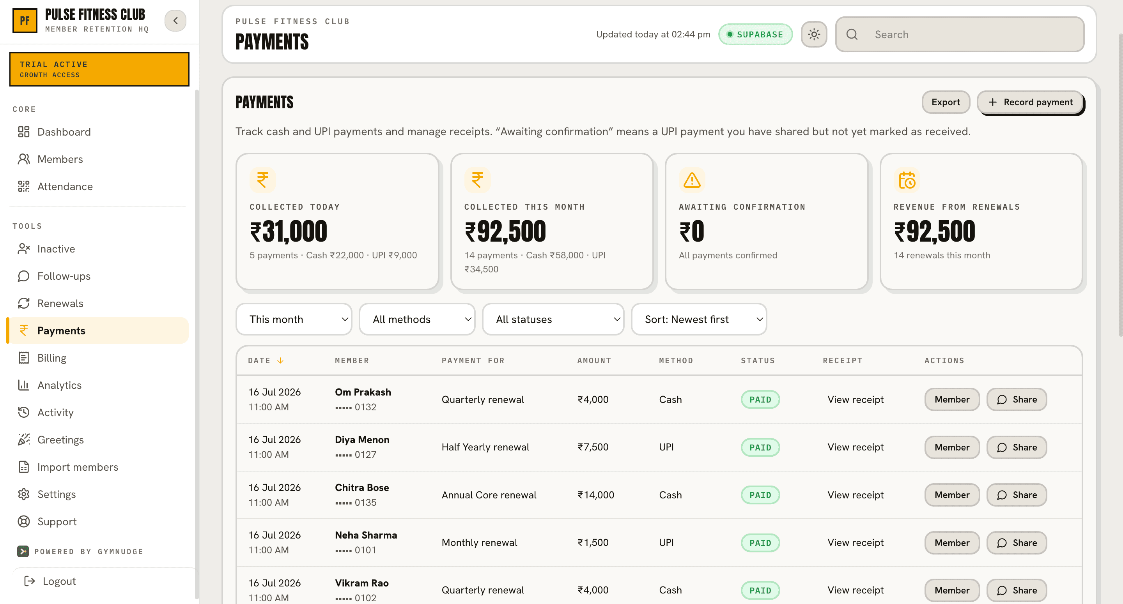
Task: Click the Logout arrow icon
Action: pyautogui.click(x=29, y=581)
